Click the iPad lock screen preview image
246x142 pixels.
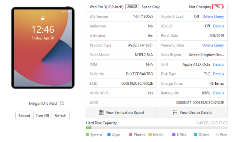(x=43, y=48)
